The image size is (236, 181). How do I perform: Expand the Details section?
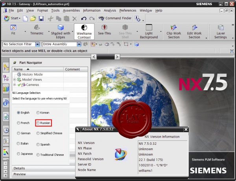click(x=44, y=168)
